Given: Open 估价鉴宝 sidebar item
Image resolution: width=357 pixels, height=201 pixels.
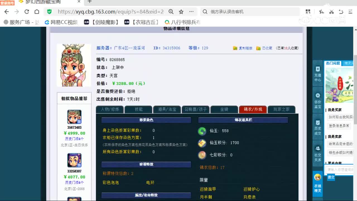Looking at the screenshot, I should [318, 101].
